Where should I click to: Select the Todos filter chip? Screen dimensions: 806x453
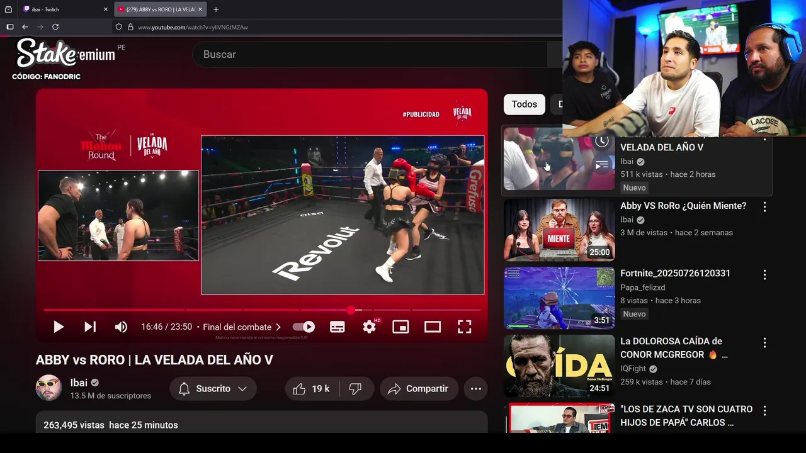point(524,104)
